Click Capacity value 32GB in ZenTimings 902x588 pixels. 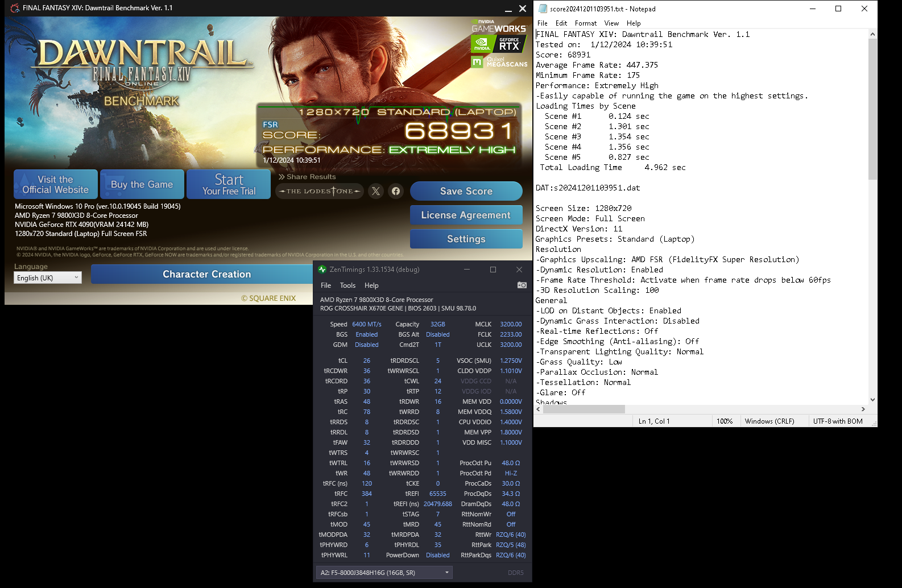tap(438, 324)
